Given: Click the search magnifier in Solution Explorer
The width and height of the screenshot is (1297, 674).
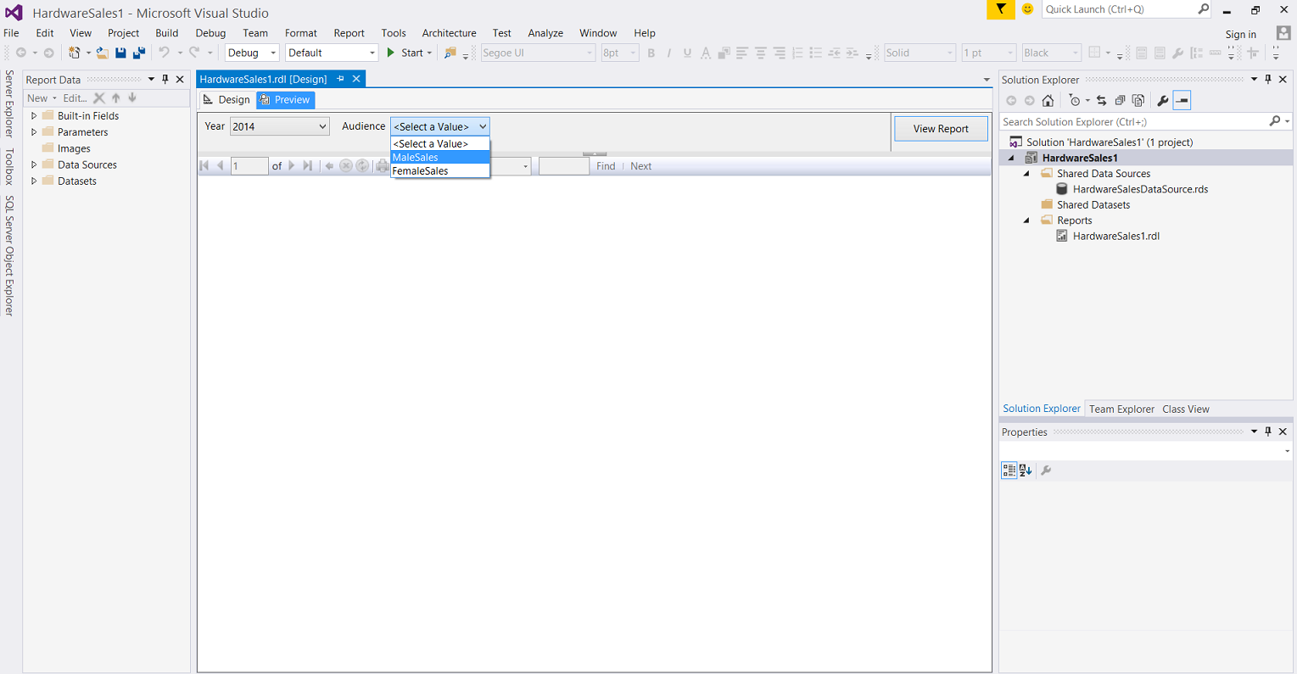Looking at the screenshot, I should pyautogui.click(x=1274, y=122).
